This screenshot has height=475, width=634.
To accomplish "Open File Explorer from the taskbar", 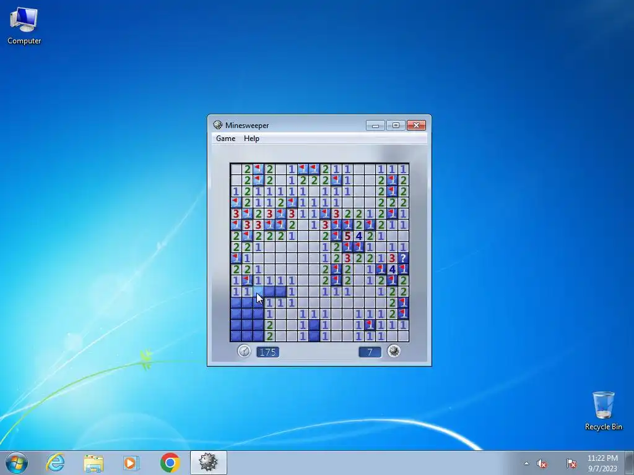I will pos(93,463).
